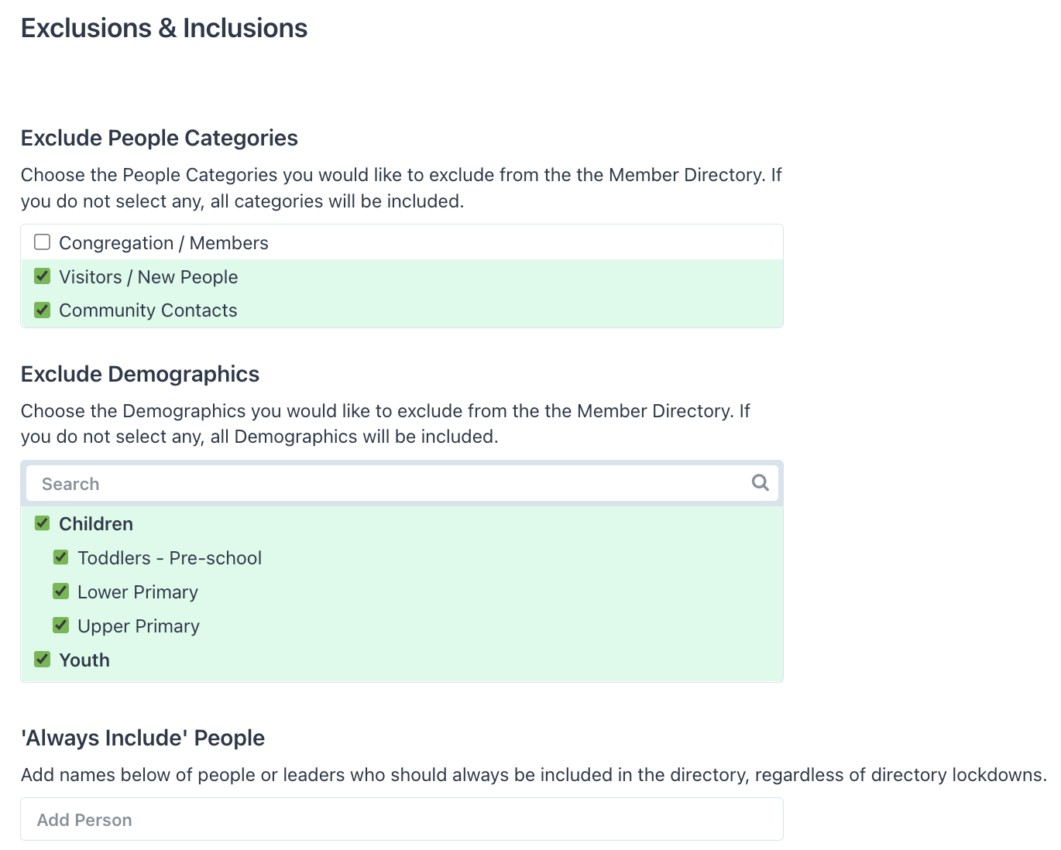This screenshot has width=1061, height=850.
Task: Uncheck the Community Contacts checkbox
Action: click(43, 310)
